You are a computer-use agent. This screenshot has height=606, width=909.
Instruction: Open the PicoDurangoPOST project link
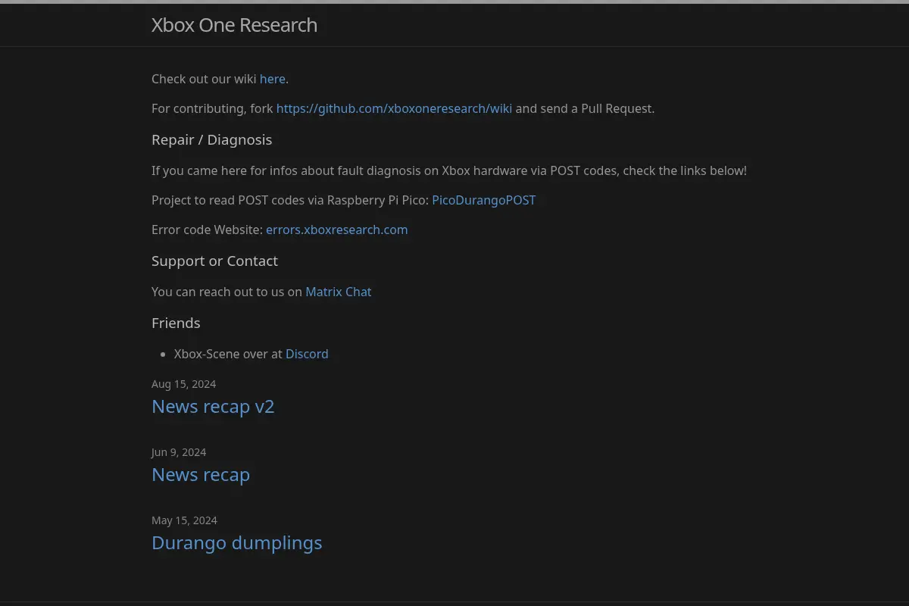[x=483, y=200]
